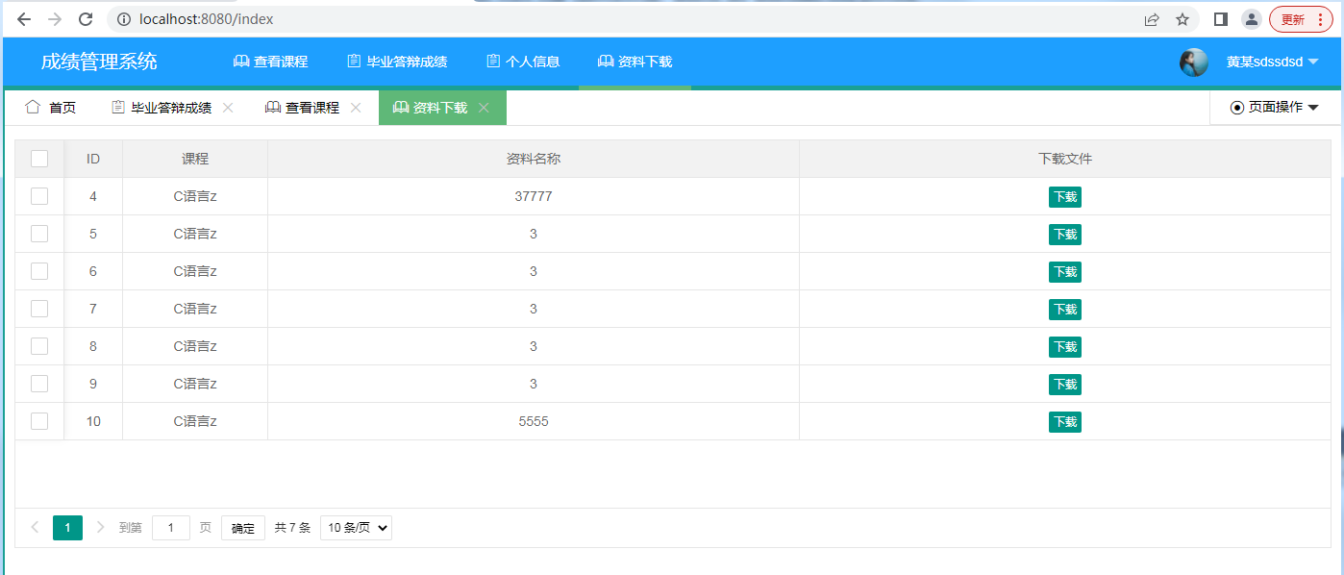Open 查看课程 in the top navigation

pyautogui.click(x=270, y=62)
